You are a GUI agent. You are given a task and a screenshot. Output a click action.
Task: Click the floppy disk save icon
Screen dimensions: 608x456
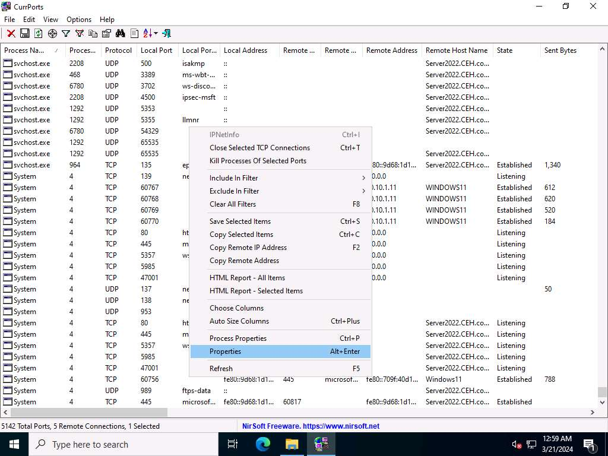click(25, 34)
